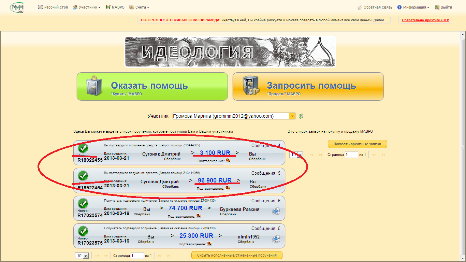Click previous-page arrow below the orders list
The height and width of the screenshot is (262, 466).
point(106,256)
